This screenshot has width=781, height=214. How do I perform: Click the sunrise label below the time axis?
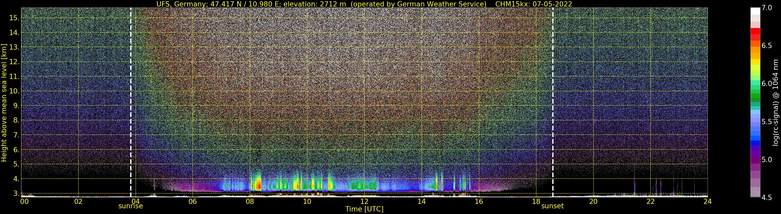tap(130, 206)
